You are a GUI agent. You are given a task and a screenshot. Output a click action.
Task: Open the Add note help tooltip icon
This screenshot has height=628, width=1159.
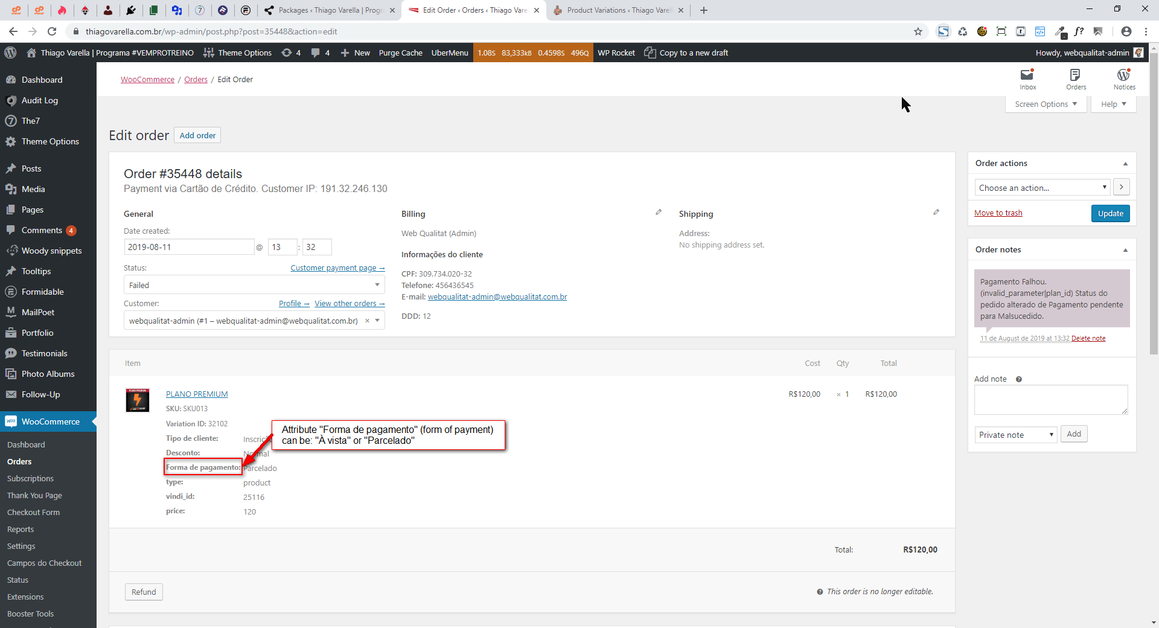1019,379
